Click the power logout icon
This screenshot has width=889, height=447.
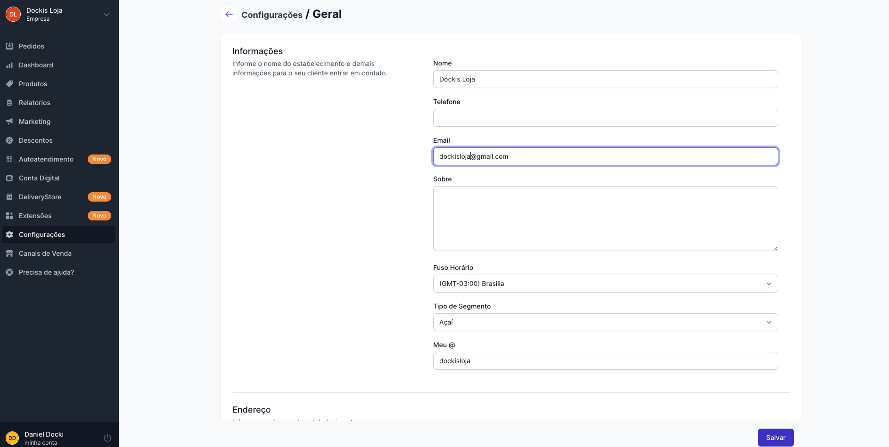coord(107,438)
